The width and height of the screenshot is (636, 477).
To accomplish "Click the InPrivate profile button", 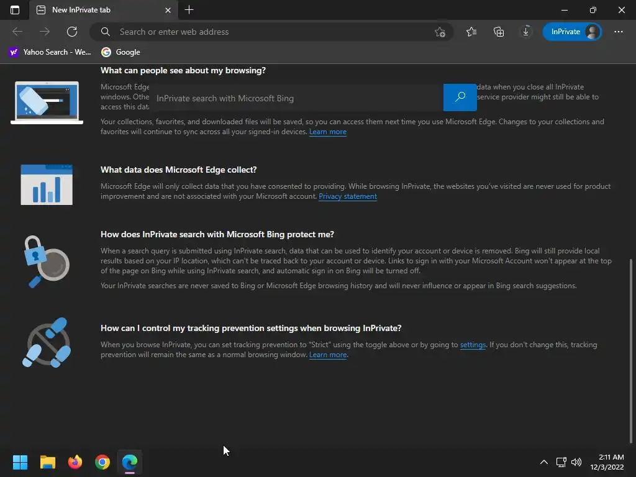I will click(x=572, y=32).
